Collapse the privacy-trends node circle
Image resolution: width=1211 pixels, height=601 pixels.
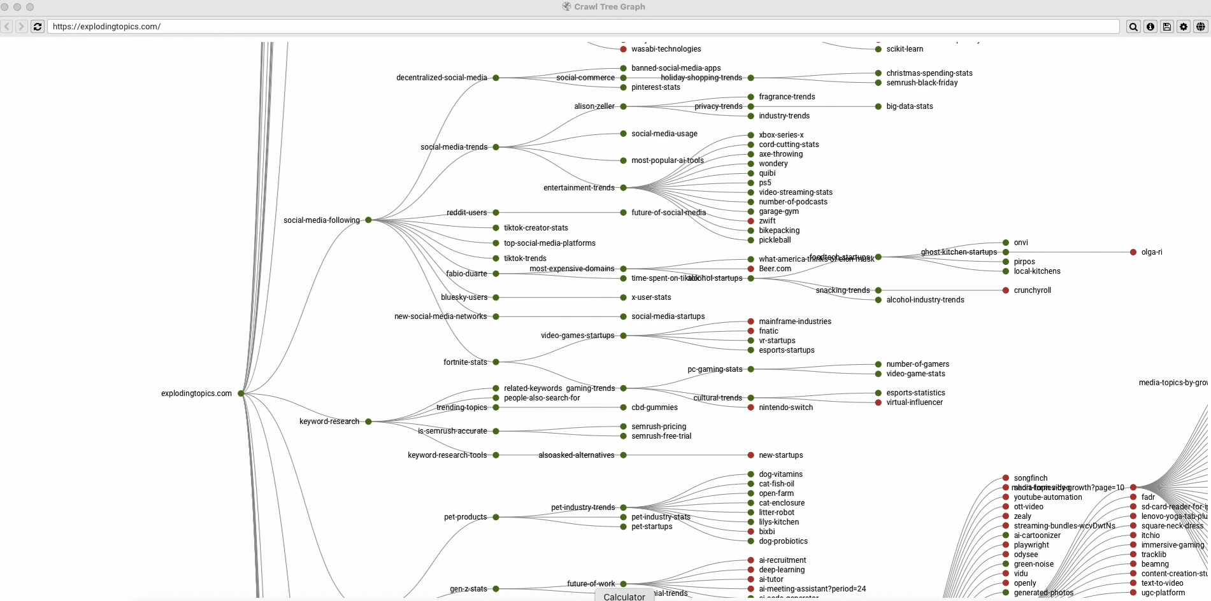[750, 106]
